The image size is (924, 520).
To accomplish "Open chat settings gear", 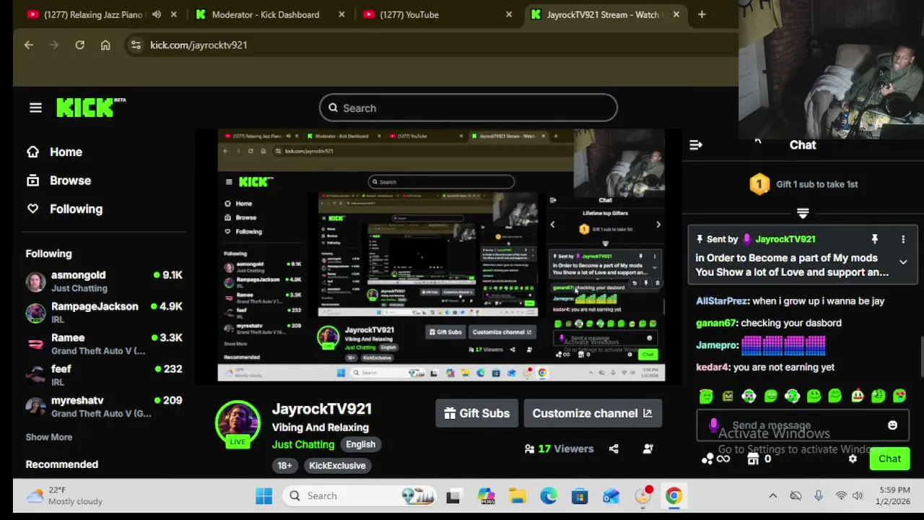I will pyautogui.click(x=853, y=459).
